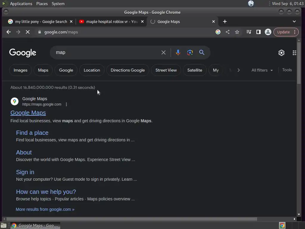305x229 pixels.
Task: Click the Google Maps - Goo... taskbar entry
Action: tap(35, 225)
